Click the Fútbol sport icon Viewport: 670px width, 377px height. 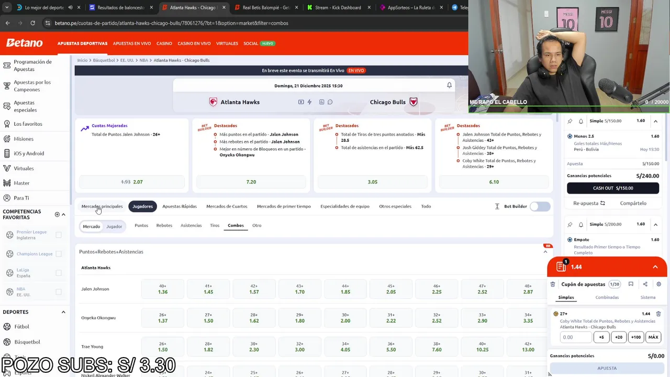point(7,327)
